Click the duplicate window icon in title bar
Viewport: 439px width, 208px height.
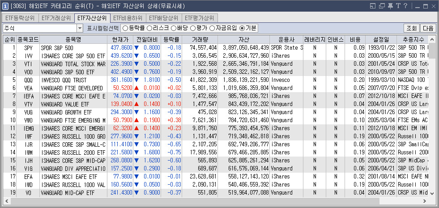point(382,6)
